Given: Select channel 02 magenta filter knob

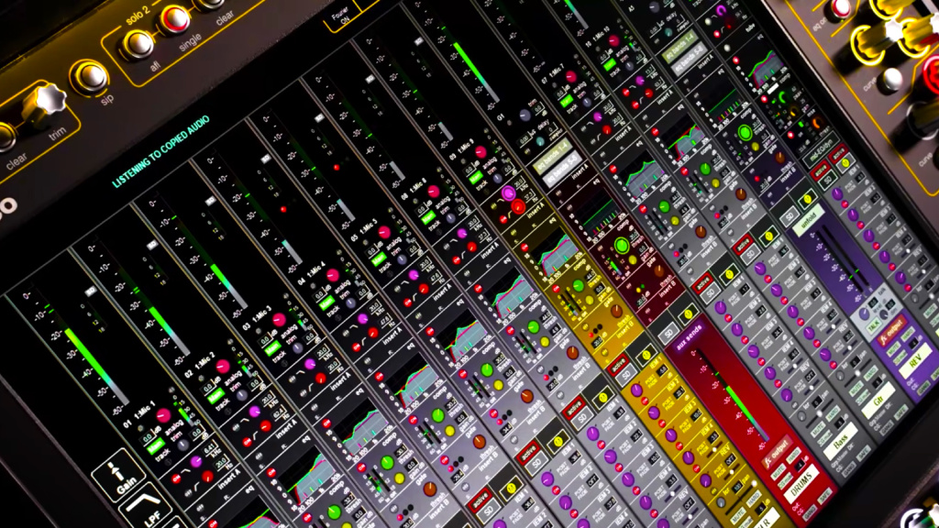Looking at the screenshot, I should click(255, 412).
